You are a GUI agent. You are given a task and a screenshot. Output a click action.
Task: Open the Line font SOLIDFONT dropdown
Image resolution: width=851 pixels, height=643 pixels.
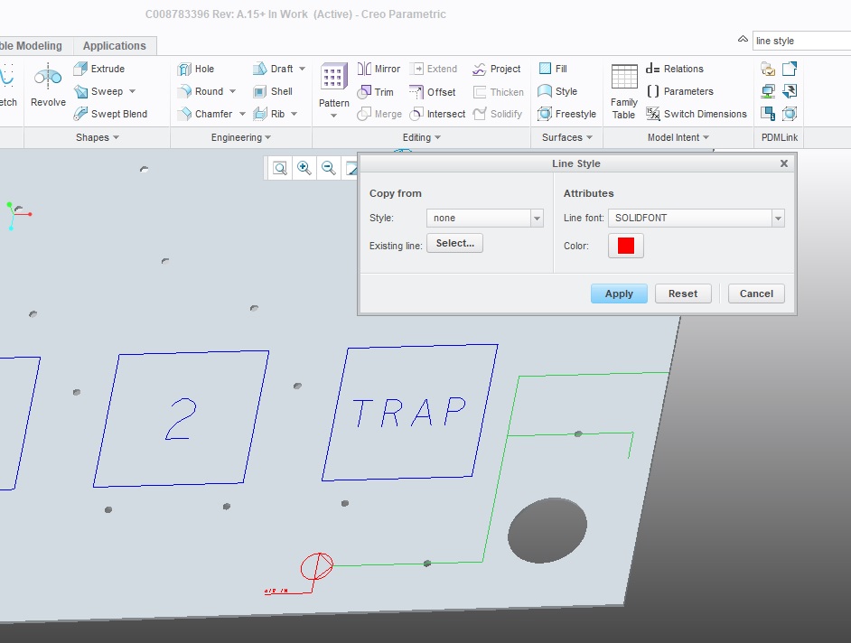(x=777, y=218)
